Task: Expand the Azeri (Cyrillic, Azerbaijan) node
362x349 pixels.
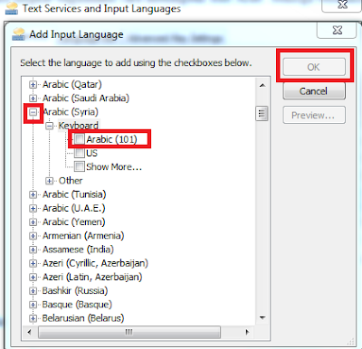Action: point(33,263)
